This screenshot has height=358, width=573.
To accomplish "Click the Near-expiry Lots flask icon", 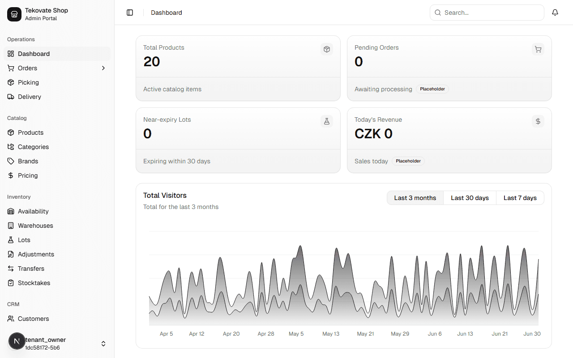I will 327,121.
